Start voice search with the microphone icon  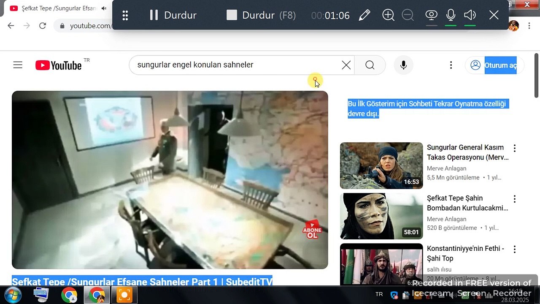tap(404, 65)
